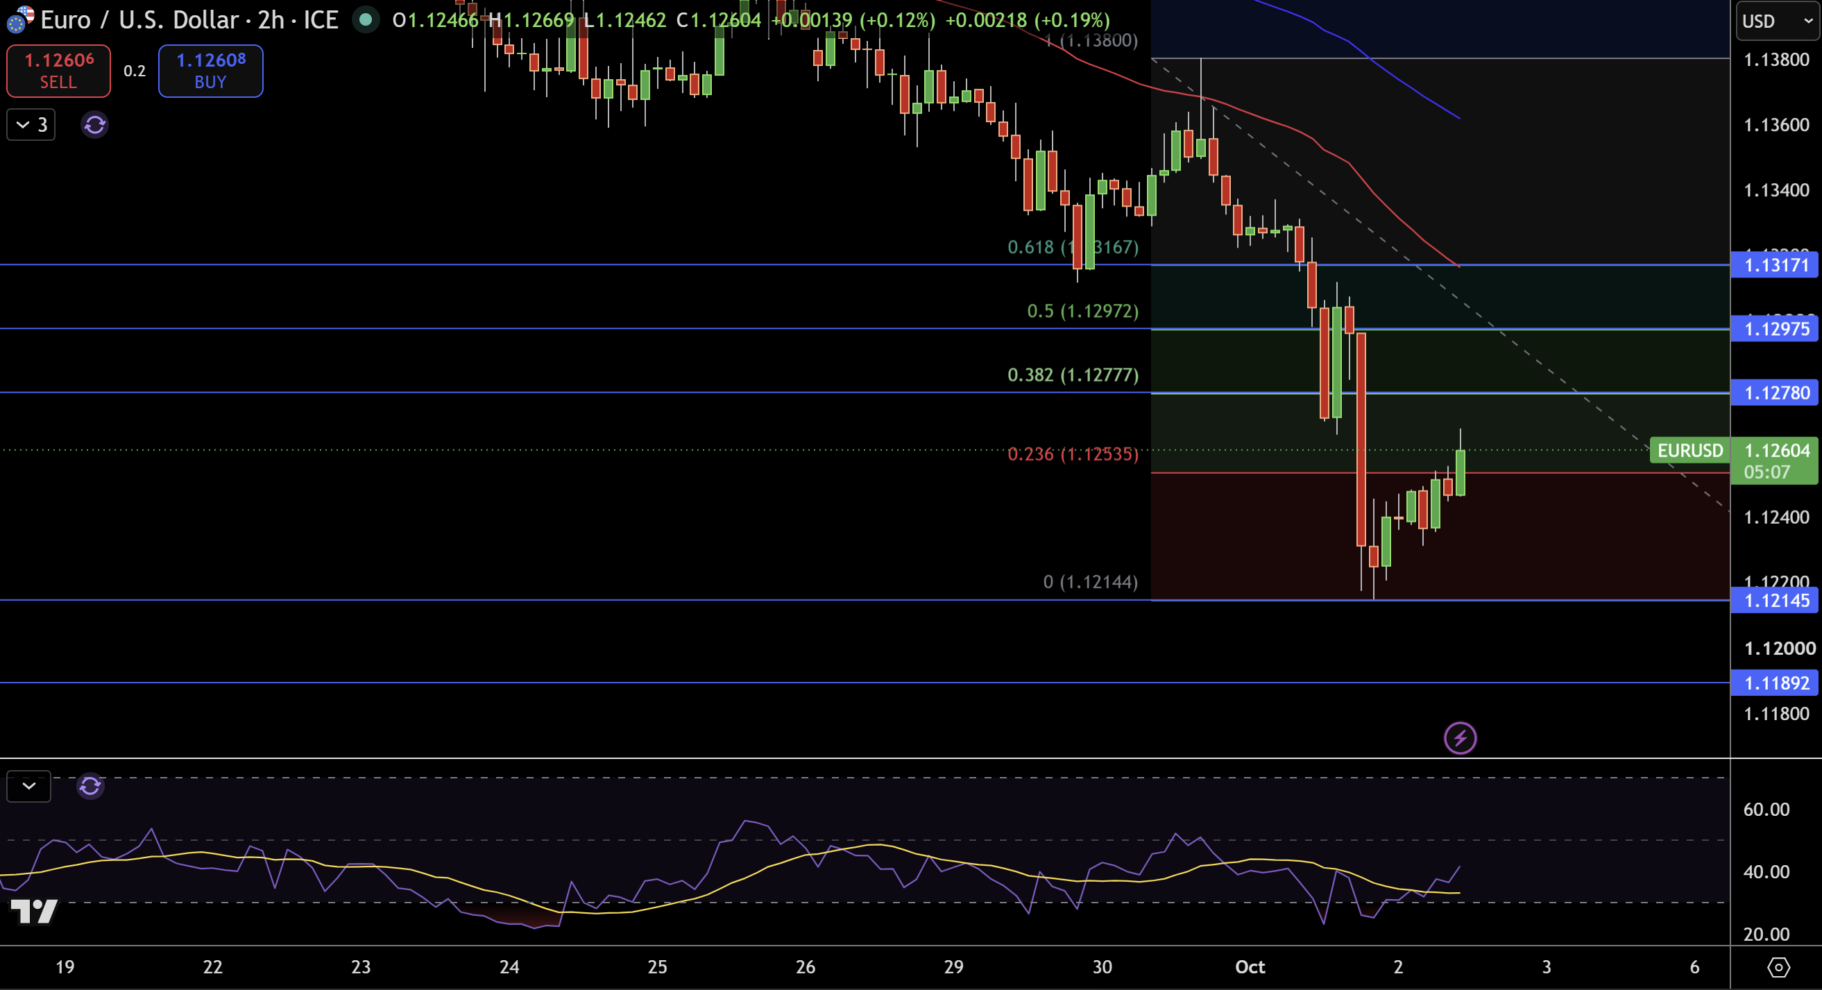This screenshot has height=990, width=1822.
Task: Click the Oct date on time axis
Action: click(1250, 966)
